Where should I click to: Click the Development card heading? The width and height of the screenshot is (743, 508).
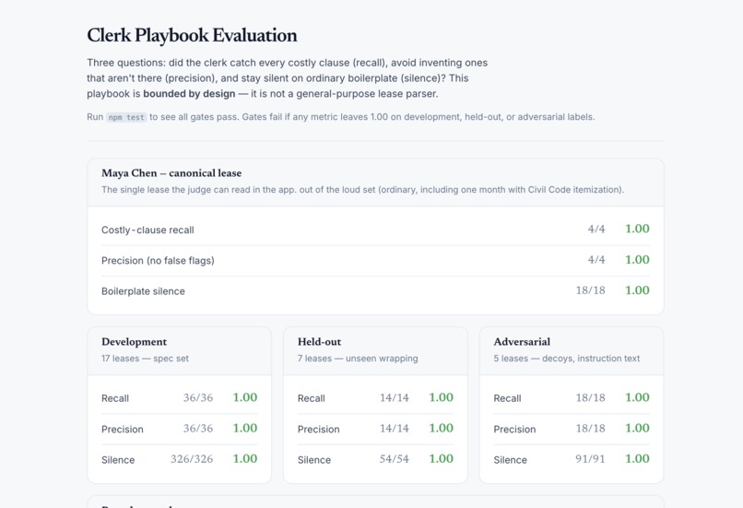point(134,342)
